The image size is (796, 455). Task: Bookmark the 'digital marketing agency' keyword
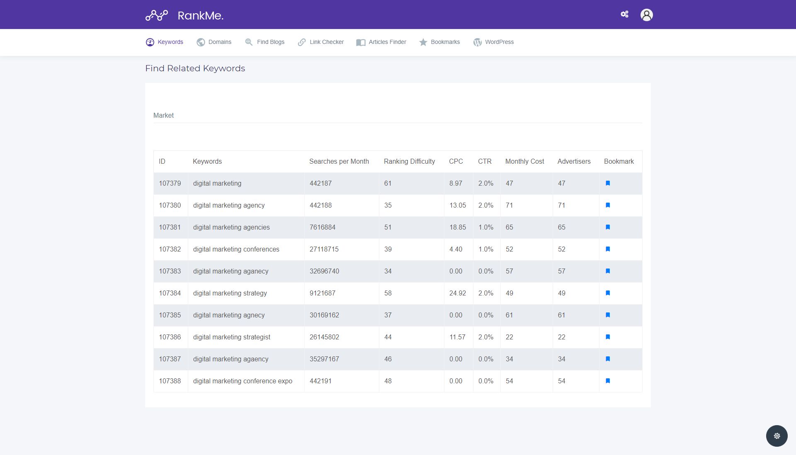tap(608, 205)
